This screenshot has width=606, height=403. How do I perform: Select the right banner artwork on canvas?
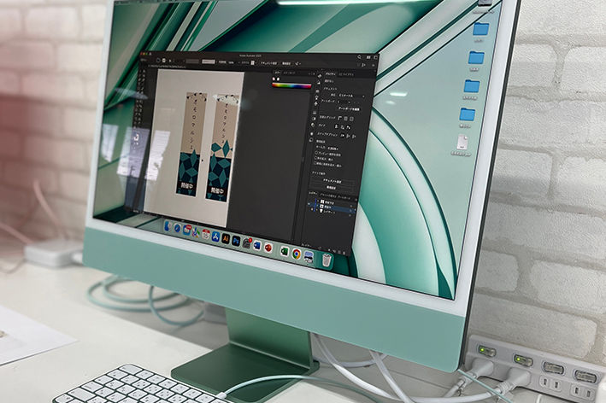tap(222, 147)
